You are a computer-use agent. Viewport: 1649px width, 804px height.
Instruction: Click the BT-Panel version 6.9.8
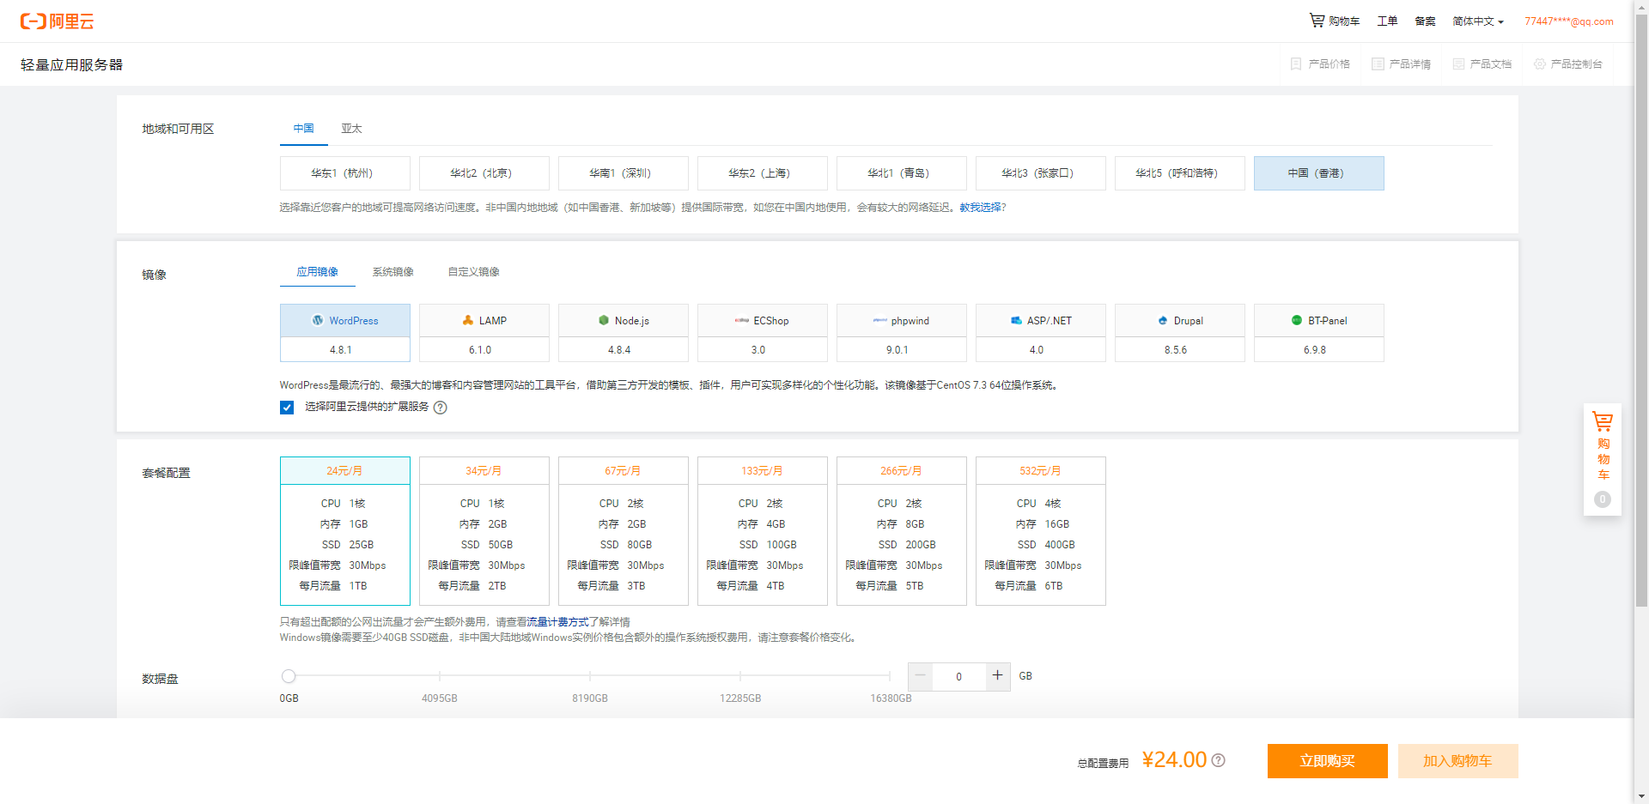(1319, 350)
